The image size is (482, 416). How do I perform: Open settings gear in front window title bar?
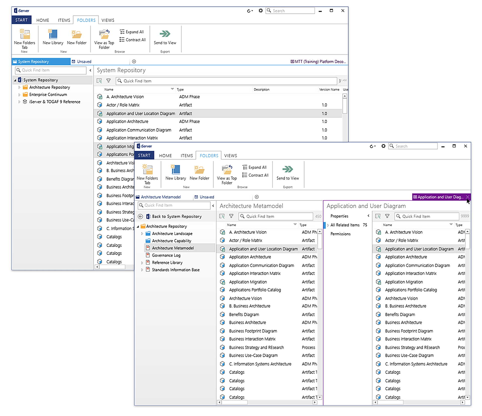click(383, 146)
